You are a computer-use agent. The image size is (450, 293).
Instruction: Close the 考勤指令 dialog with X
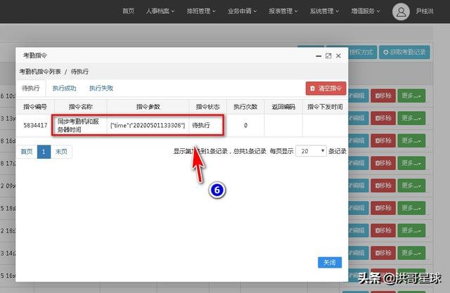click(339, 56)
